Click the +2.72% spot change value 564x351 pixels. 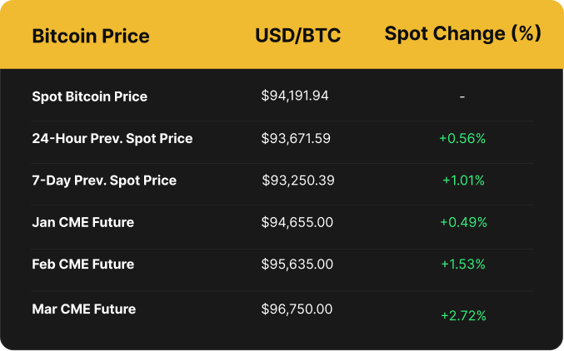coord(463,316)
